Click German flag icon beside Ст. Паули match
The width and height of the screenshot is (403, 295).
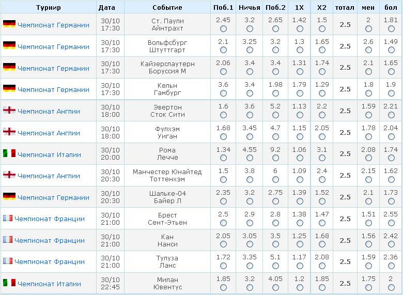(x=9, y=24)
